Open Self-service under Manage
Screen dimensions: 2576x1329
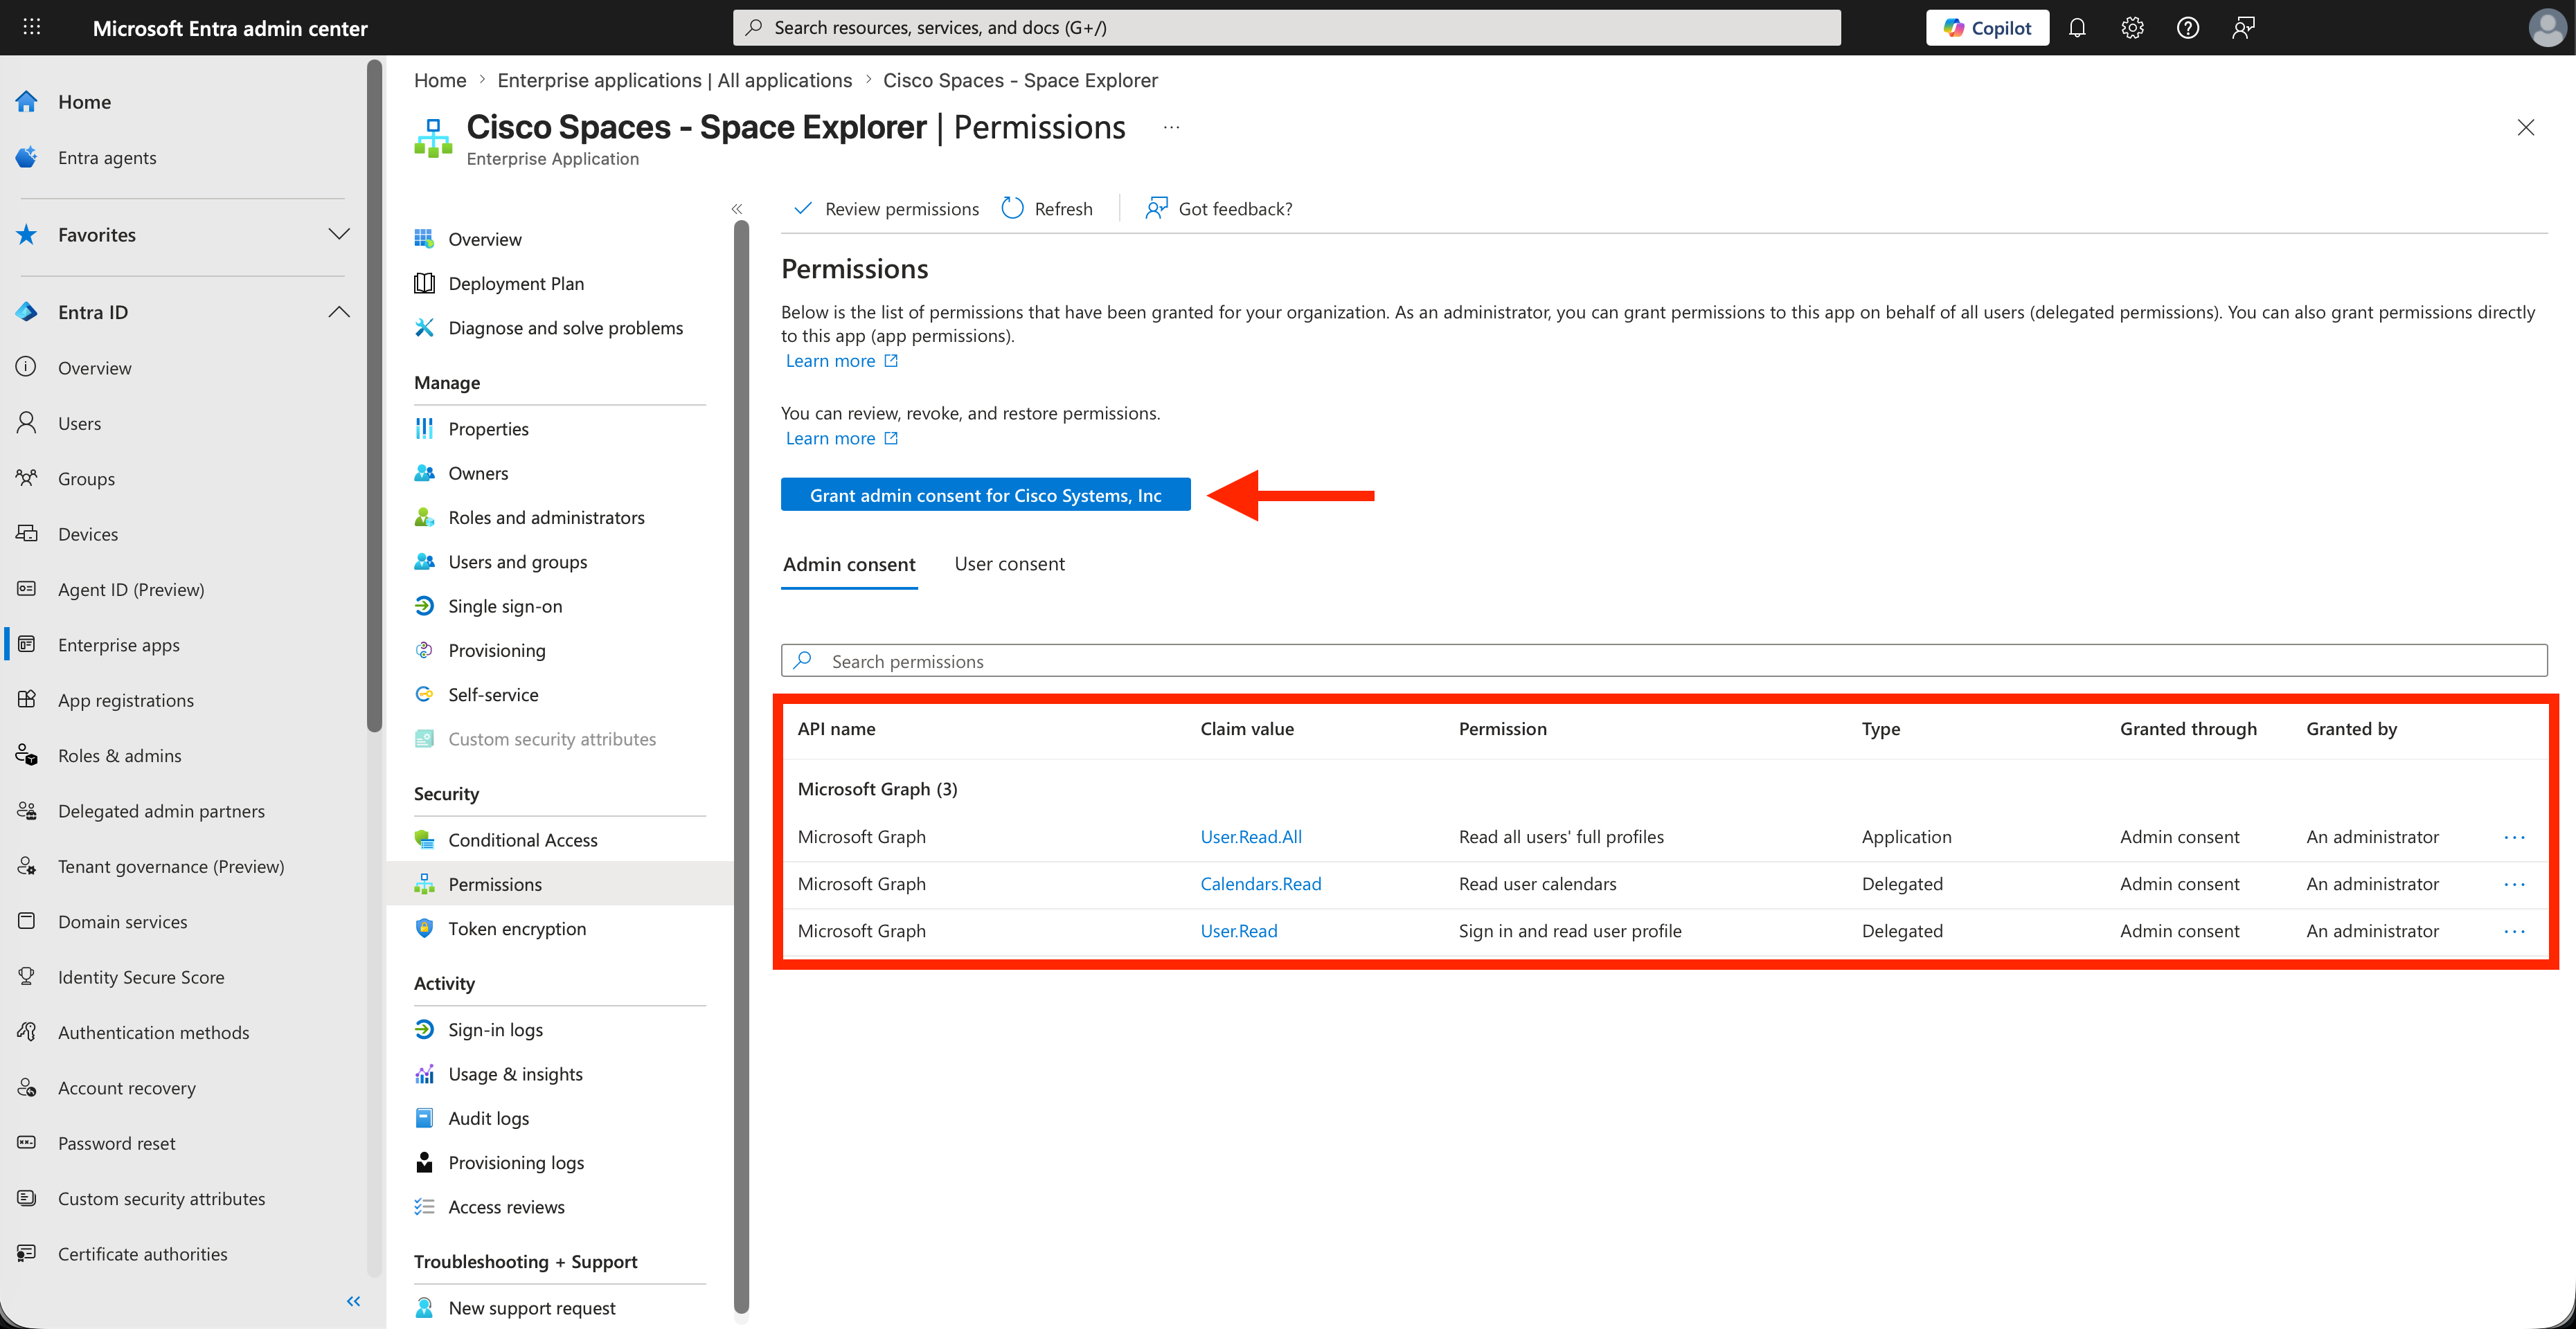pos(493,694)
